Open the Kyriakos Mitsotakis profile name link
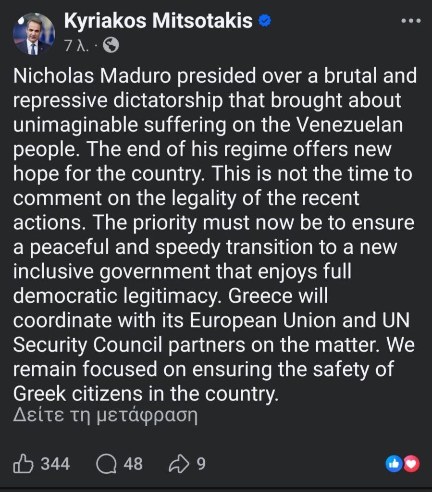Screen dimensions: 432x492 (x=158, y=21)
